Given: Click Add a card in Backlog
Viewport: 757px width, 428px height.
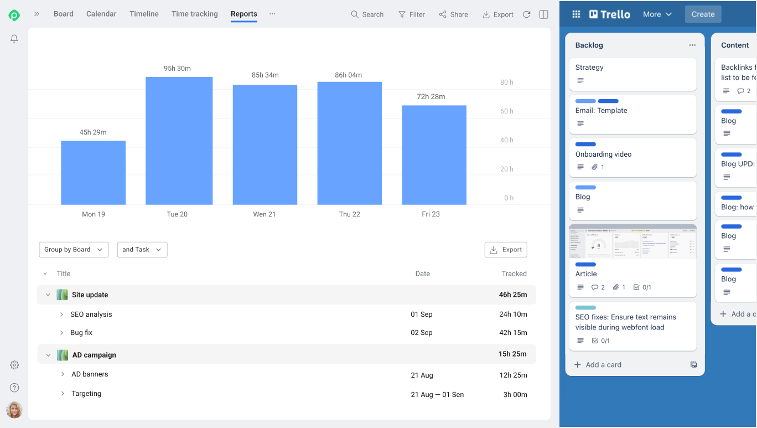Looking at the screenshot, I should pos(603,365).
